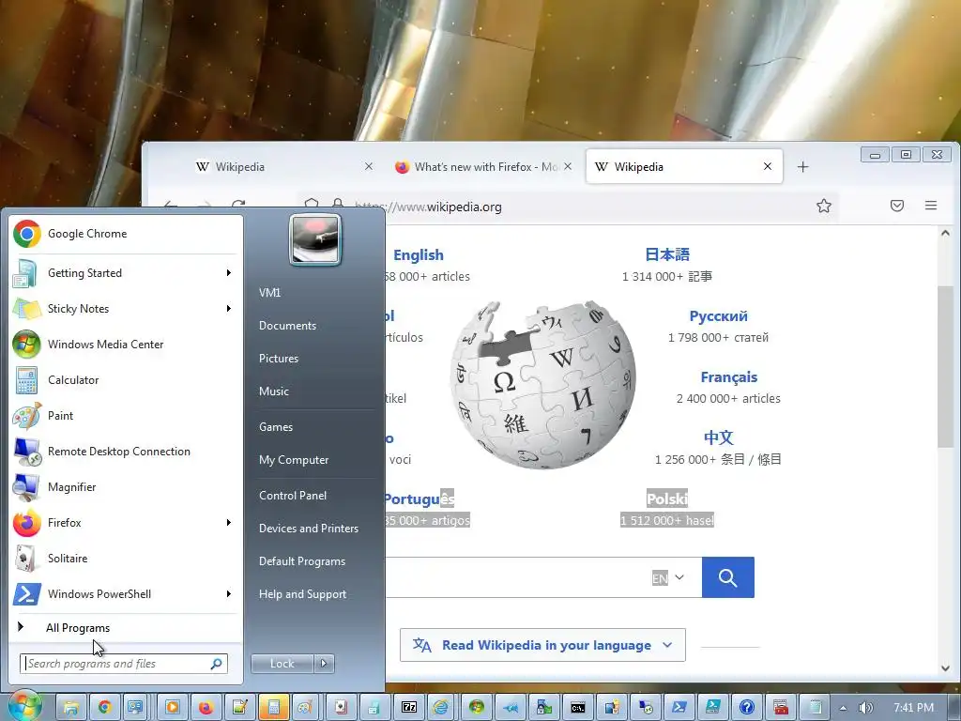This screenshot has height=721, width=961.
Task: Launch Paint from Start menu
Action: point(125,415)
